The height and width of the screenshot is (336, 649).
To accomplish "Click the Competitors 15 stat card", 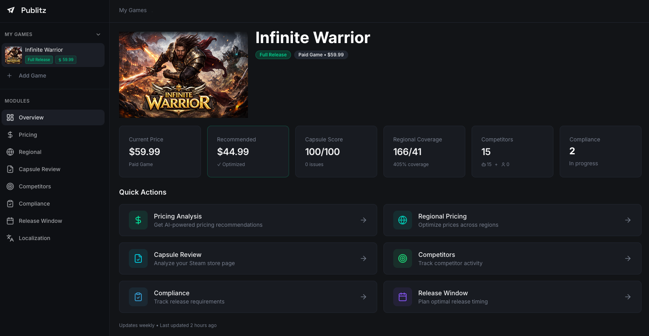I will [x=512, y=152].
